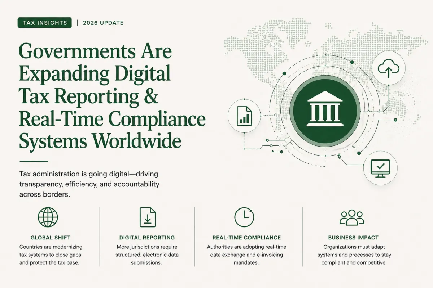
Task: Click text 'Organizations must adapt systems'
Action: 354,251
